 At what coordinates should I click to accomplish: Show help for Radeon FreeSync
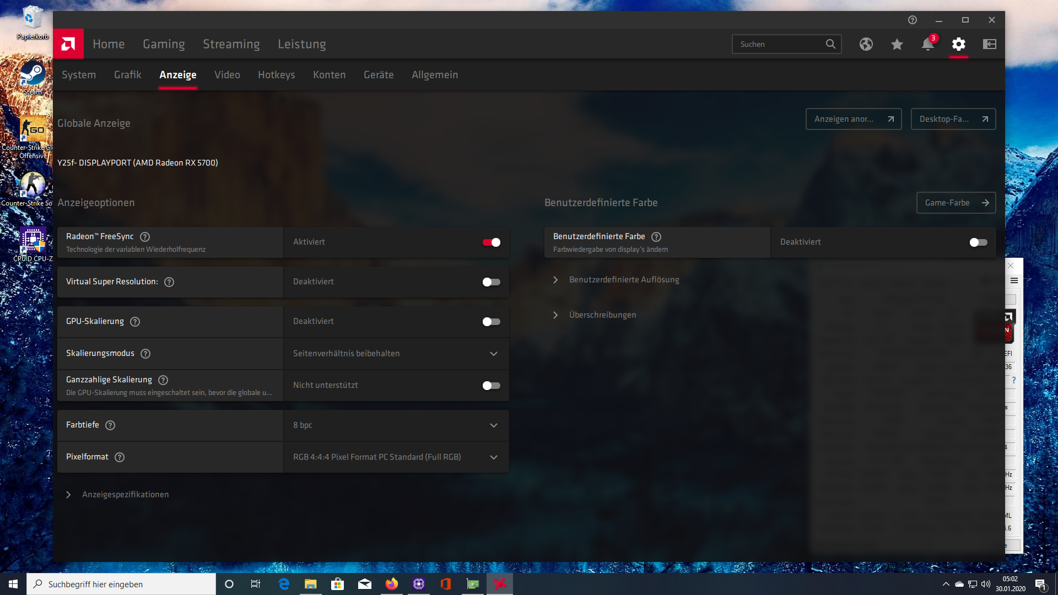(x=145, y=237)
